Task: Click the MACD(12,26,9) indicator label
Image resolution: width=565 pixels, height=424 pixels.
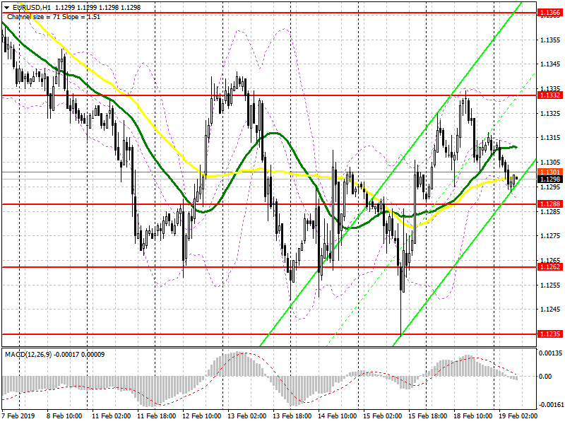Action: pos(28,355)
